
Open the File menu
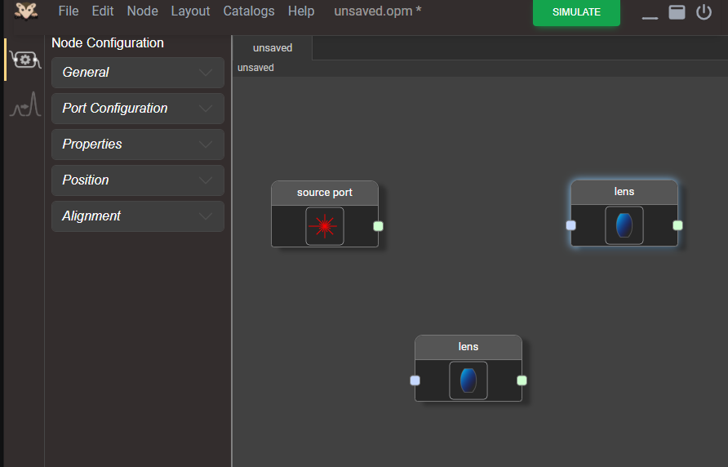[x=69, y=11]
